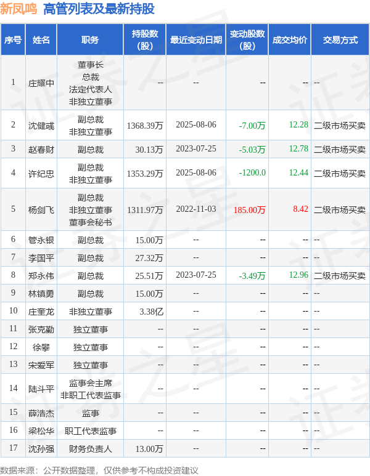Select name 庄耀中 in row 1
This screenshot has width=370, height=476.
(x=41, y=83)
